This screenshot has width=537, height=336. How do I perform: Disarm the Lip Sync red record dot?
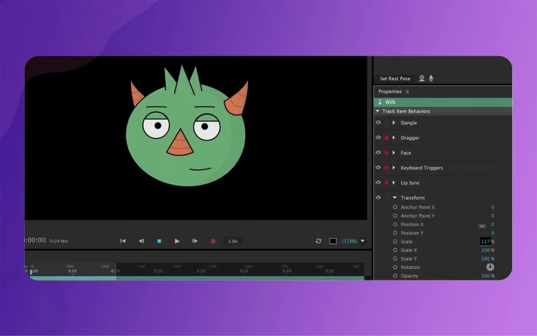386,183
